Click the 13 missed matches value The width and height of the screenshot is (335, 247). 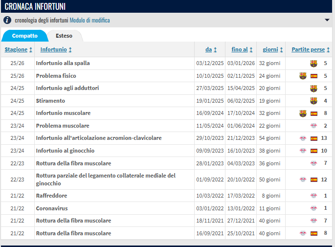coord(324,138)
